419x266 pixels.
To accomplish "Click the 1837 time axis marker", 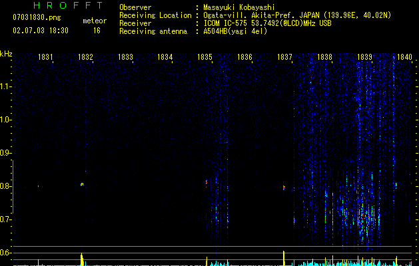I will tap(284, 57).
